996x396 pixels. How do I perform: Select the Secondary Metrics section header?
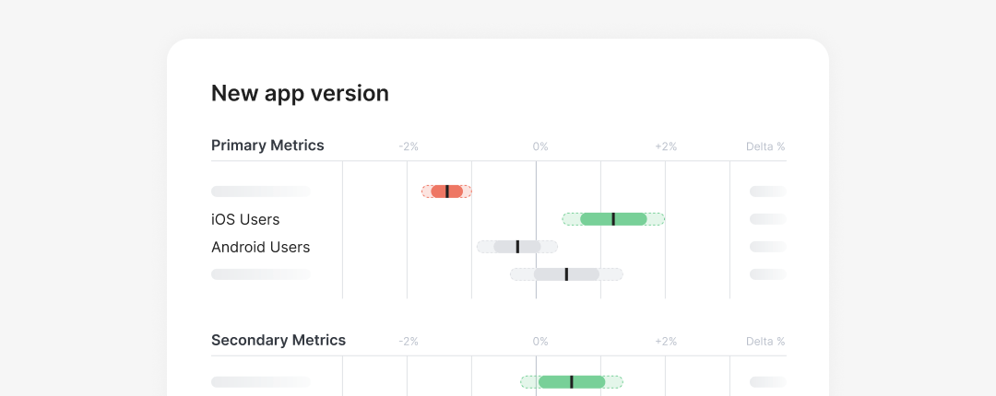point(279,340)
